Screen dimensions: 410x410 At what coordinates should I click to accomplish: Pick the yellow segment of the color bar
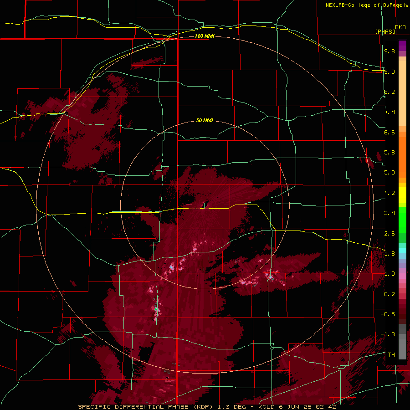(402, 195)
